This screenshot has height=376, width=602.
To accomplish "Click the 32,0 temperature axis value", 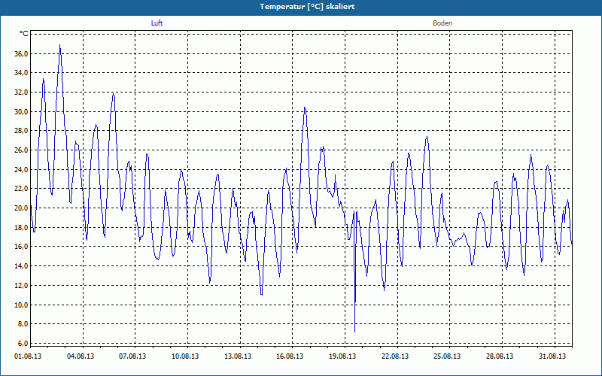I will click(22, 92).
